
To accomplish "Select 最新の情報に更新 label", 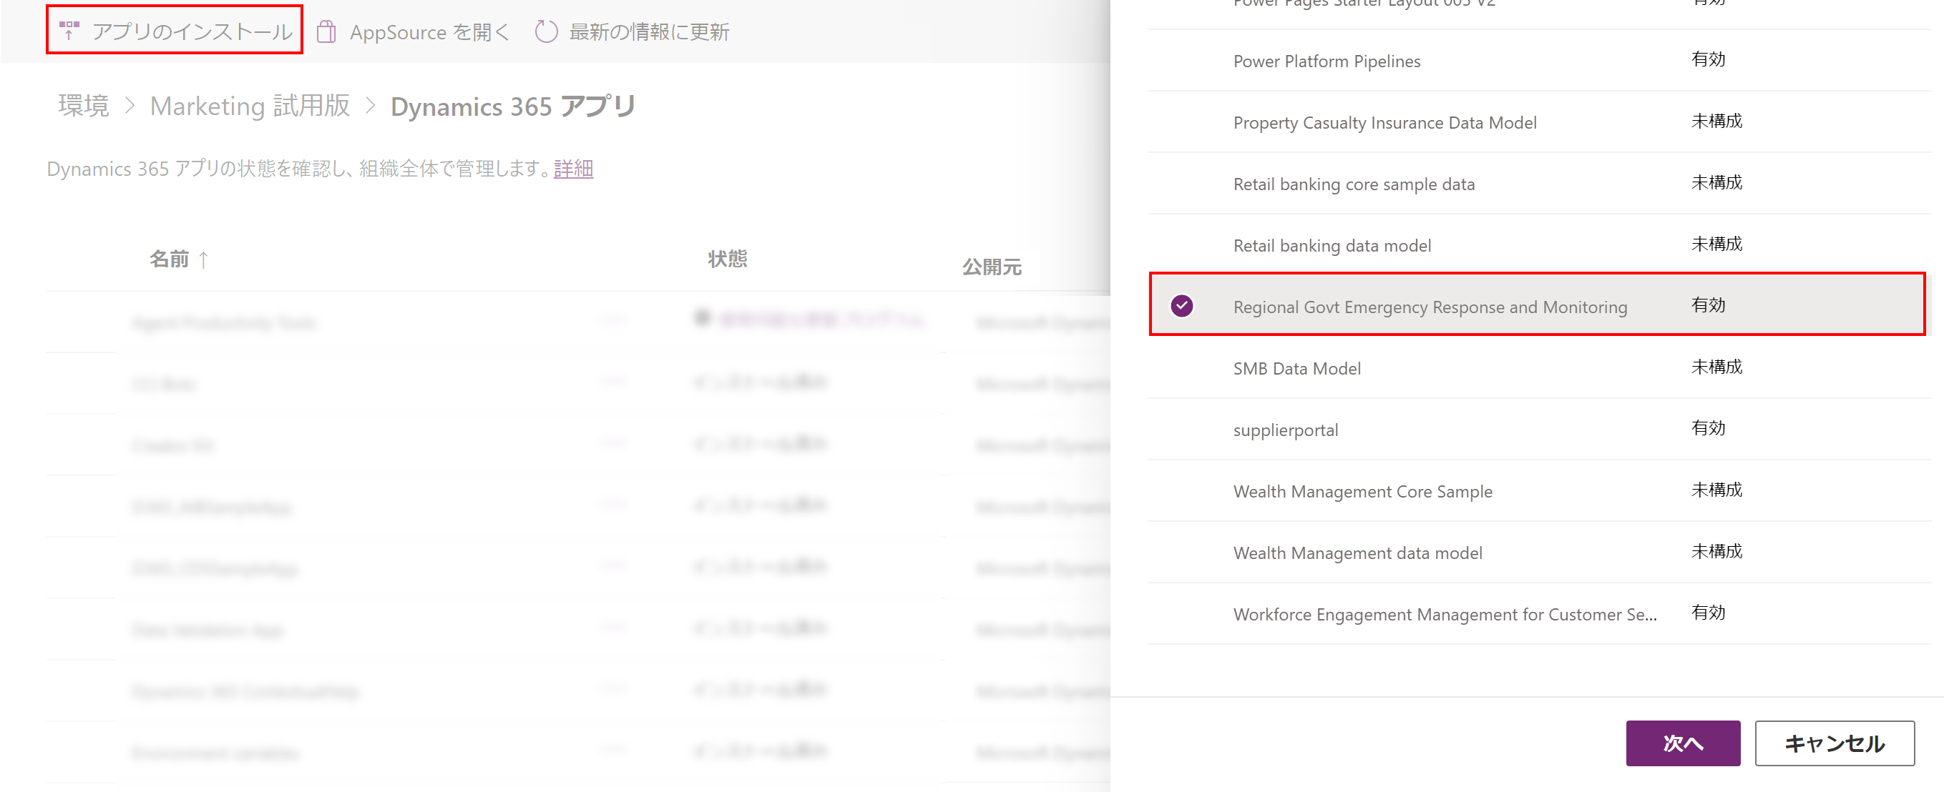I will pyautogui.click(x=649, y=31).
